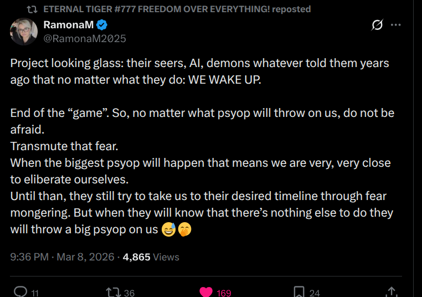Open the three-dot more options menu
Image resolution: width=422 pixels, height=297 pixels.
click(395, 25)
